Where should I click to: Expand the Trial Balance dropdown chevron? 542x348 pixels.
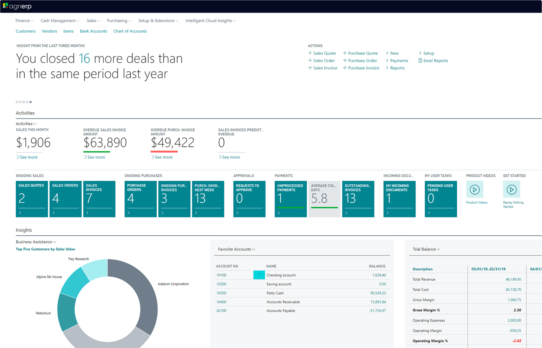click(x=438, y=249)
